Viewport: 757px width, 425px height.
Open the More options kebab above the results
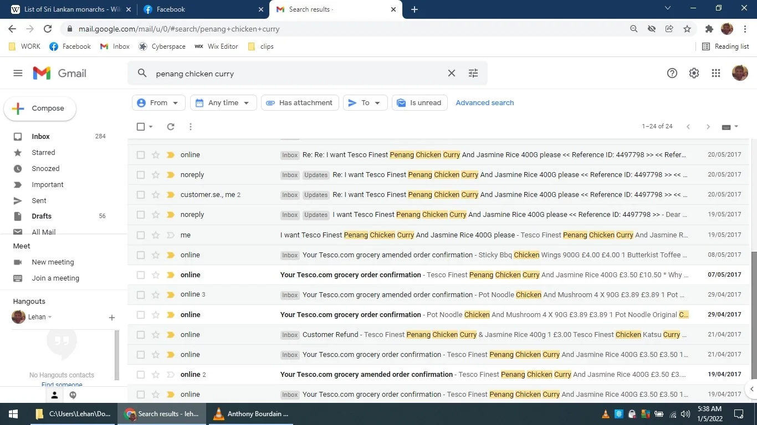tap(191, 127)
